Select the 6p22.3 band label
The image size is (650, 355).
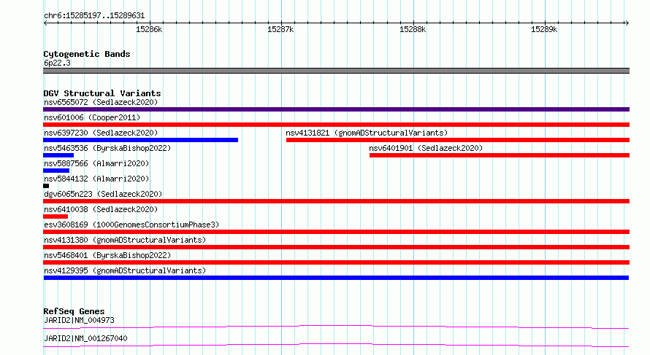(x=57, y=63)
